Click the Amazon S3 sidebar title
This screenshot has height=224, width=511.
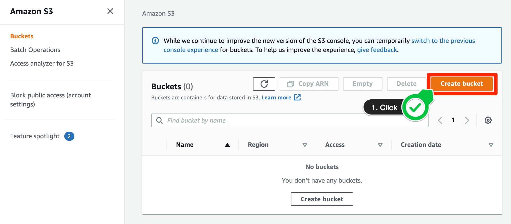coord(31,11)
